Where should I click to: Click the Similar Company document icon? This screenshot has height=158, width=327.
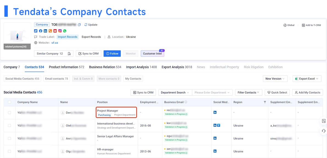(69, 54)
